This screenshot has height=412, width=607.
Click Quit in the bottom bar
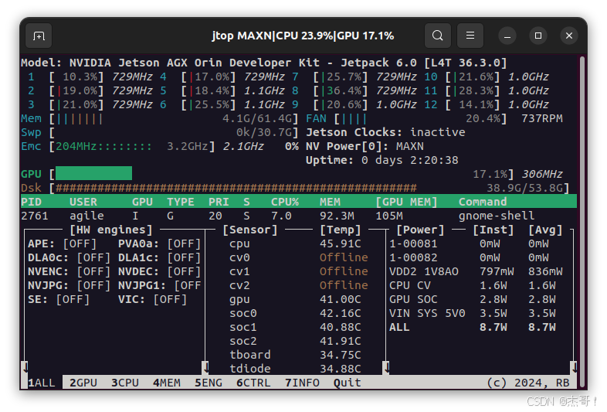pyautogui.click(x=348, y=383)
